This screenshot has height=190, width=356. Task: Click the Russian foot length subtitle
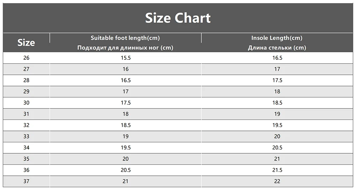point(125,48)
